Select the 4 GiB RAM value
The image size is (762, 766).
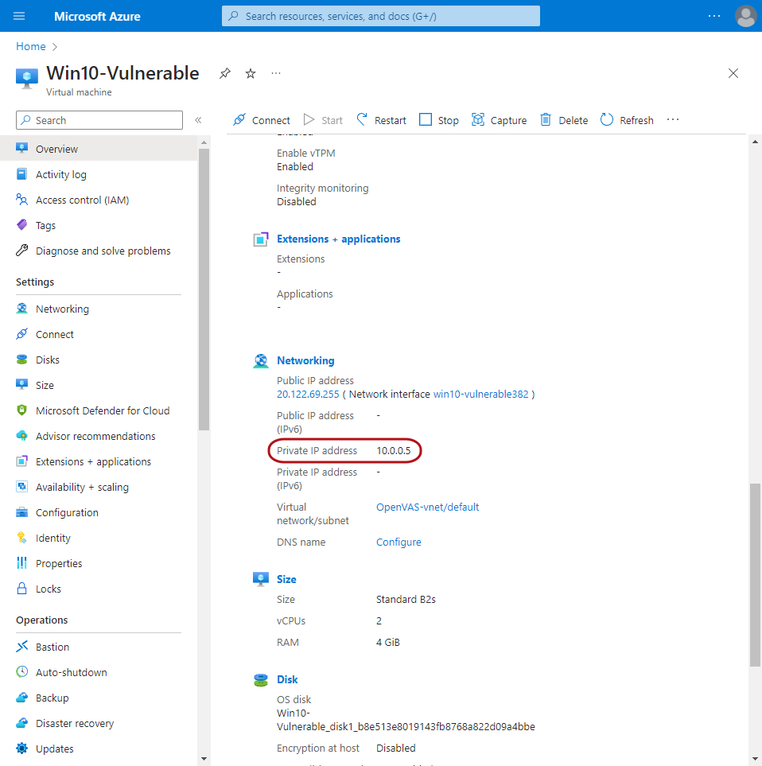[x=388, y=643]
